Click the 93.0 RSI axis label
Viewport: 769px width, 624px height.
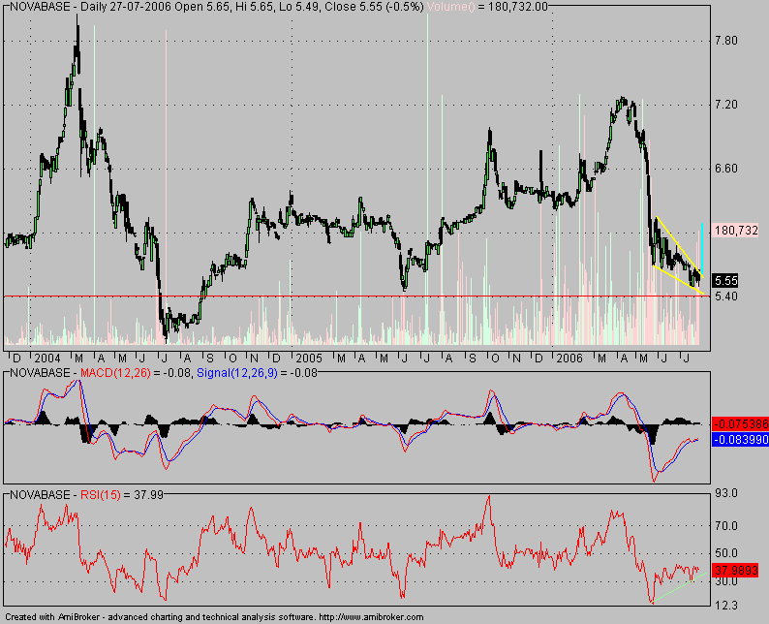point(726,493)
